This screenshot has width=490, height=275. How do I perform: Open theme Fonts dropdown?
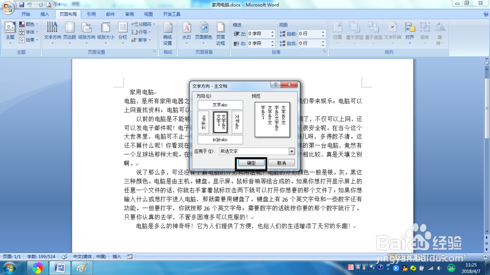[x=29, y=32]
